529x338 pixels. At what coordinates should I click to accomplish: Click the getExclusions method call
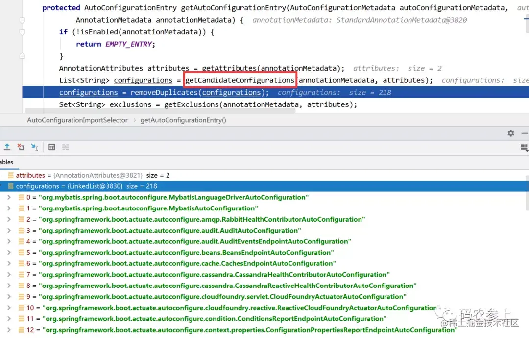click(192, 104)
